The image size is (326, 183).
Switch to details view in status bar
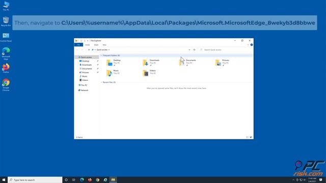pos(247,137)
